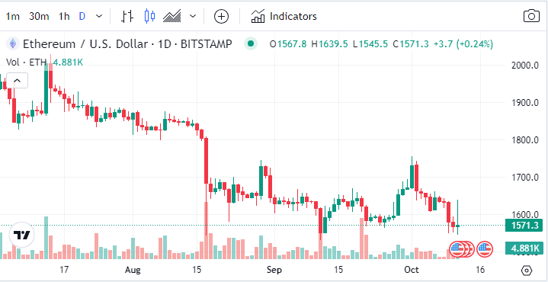
Task: Open the Indicators menu
Action: tap(284, 17)
